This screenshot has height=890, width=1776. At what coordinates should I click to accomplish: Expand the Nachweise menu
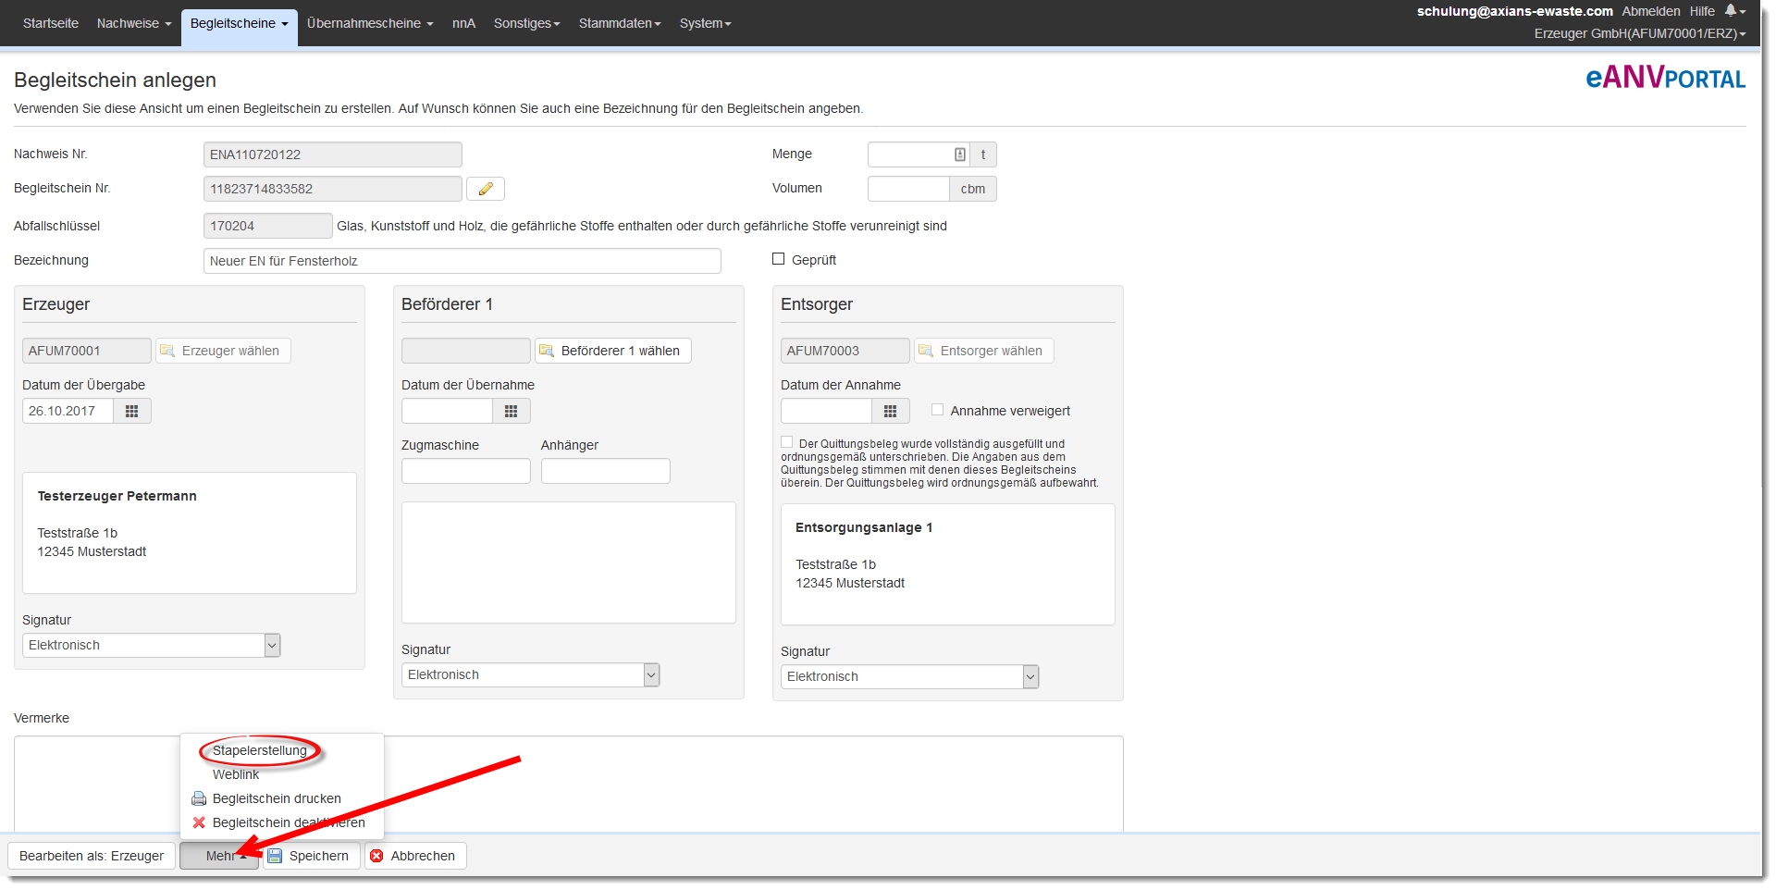coord(134,23)
